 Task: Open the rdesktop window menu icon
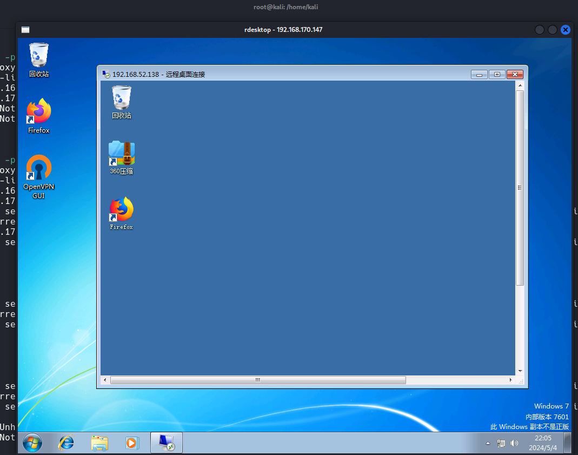pos(25,30)
